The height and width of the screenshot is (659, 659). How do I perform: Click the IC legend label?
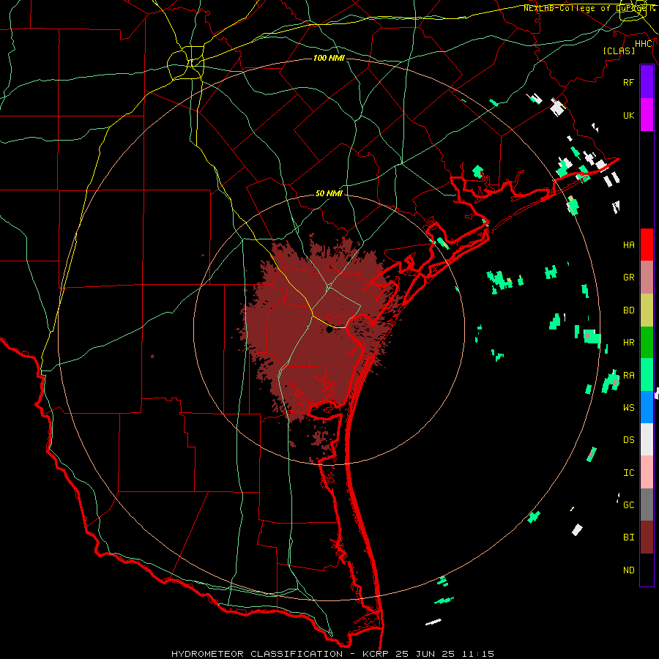click(629, 473)
